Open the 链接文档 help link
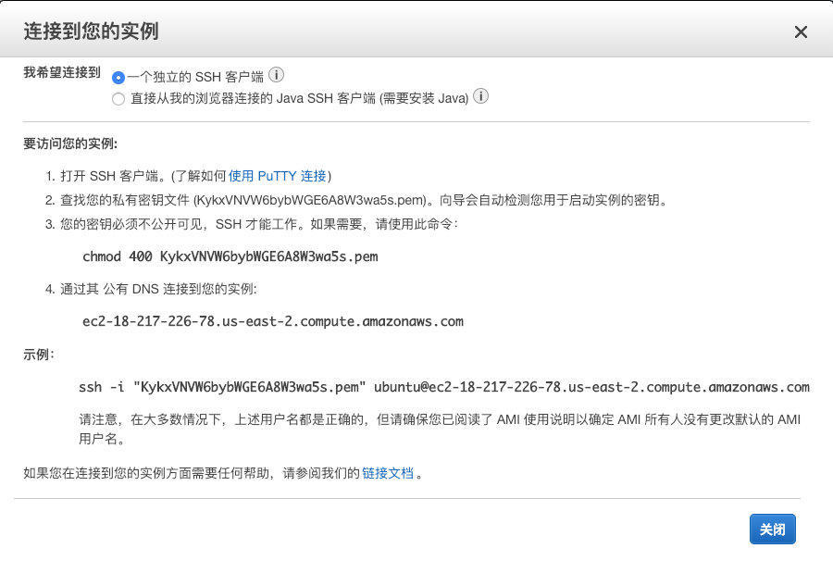The width and height of the screenshot is (833, 561). (x=388, y=473)
